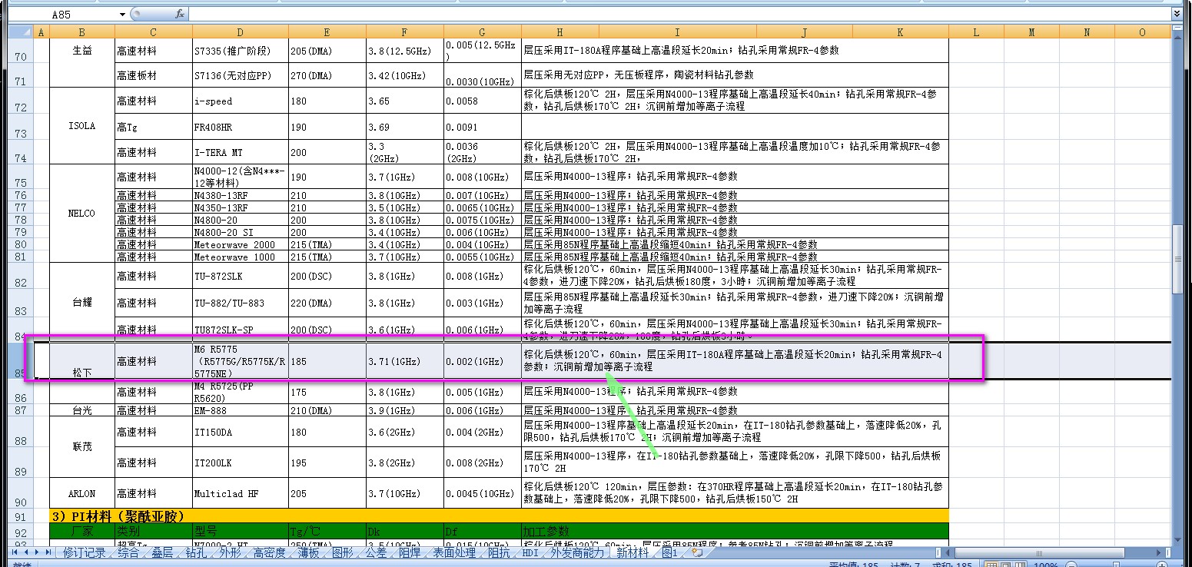Click the ARLON manufacturer cell
Viewport: 1192px width, 567px height.
[82, 493]
